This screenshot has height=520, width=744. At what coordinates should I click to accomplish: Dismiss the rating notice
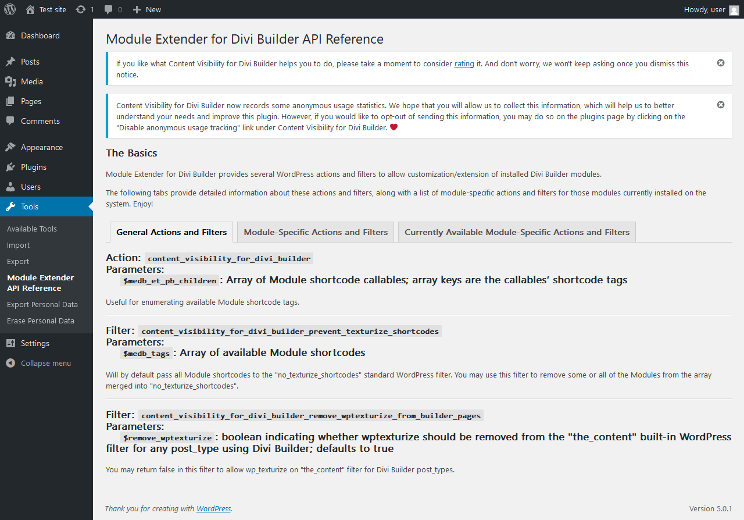click(721, 63)
